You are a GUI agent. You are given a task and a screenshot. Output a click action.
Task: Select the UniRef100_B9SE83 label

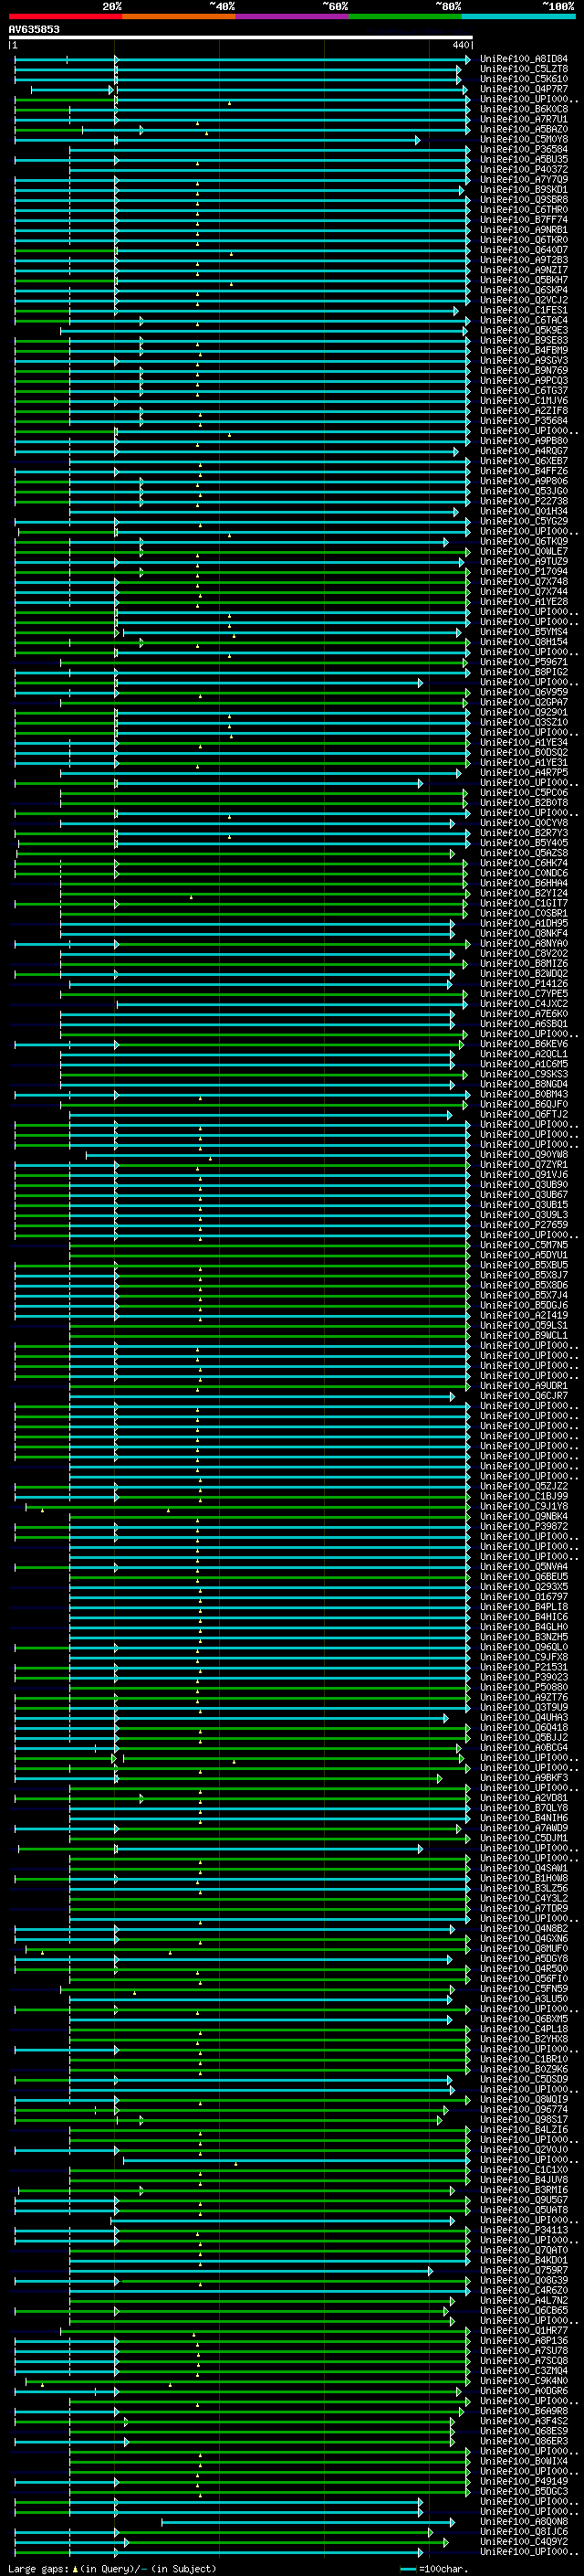tap(524, 340)
